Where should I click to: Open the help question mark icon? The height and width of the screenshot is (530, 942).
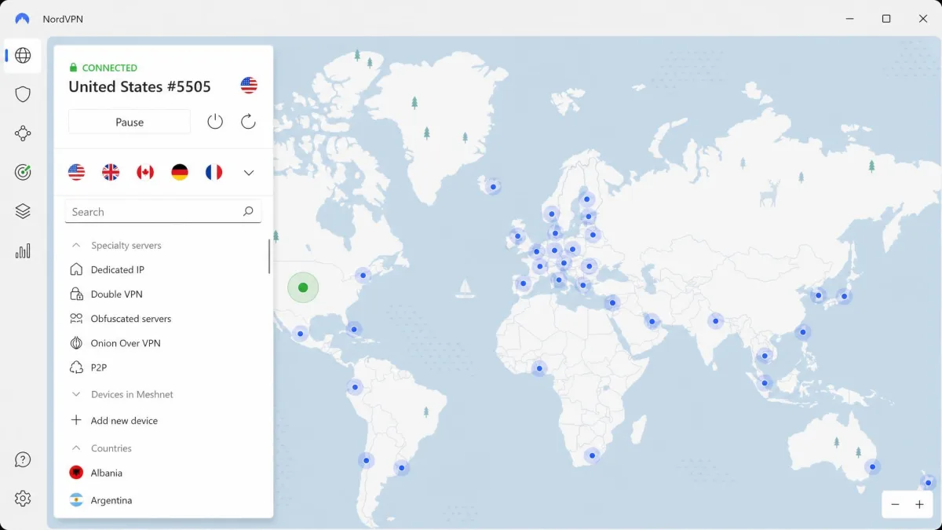coord(23,459)
